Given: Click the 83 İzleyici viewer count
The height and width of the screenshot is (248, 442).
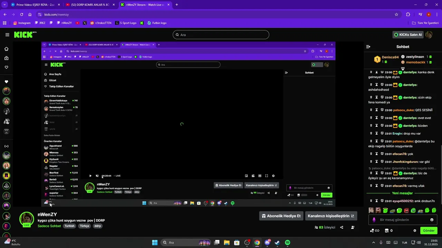Looking at the screenshot, I should tap(325, 227).
